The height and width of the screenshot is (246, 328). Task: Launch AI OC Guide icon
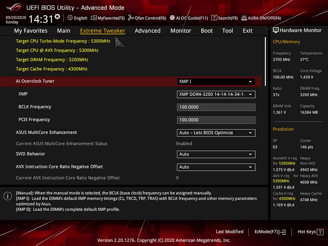172,18
